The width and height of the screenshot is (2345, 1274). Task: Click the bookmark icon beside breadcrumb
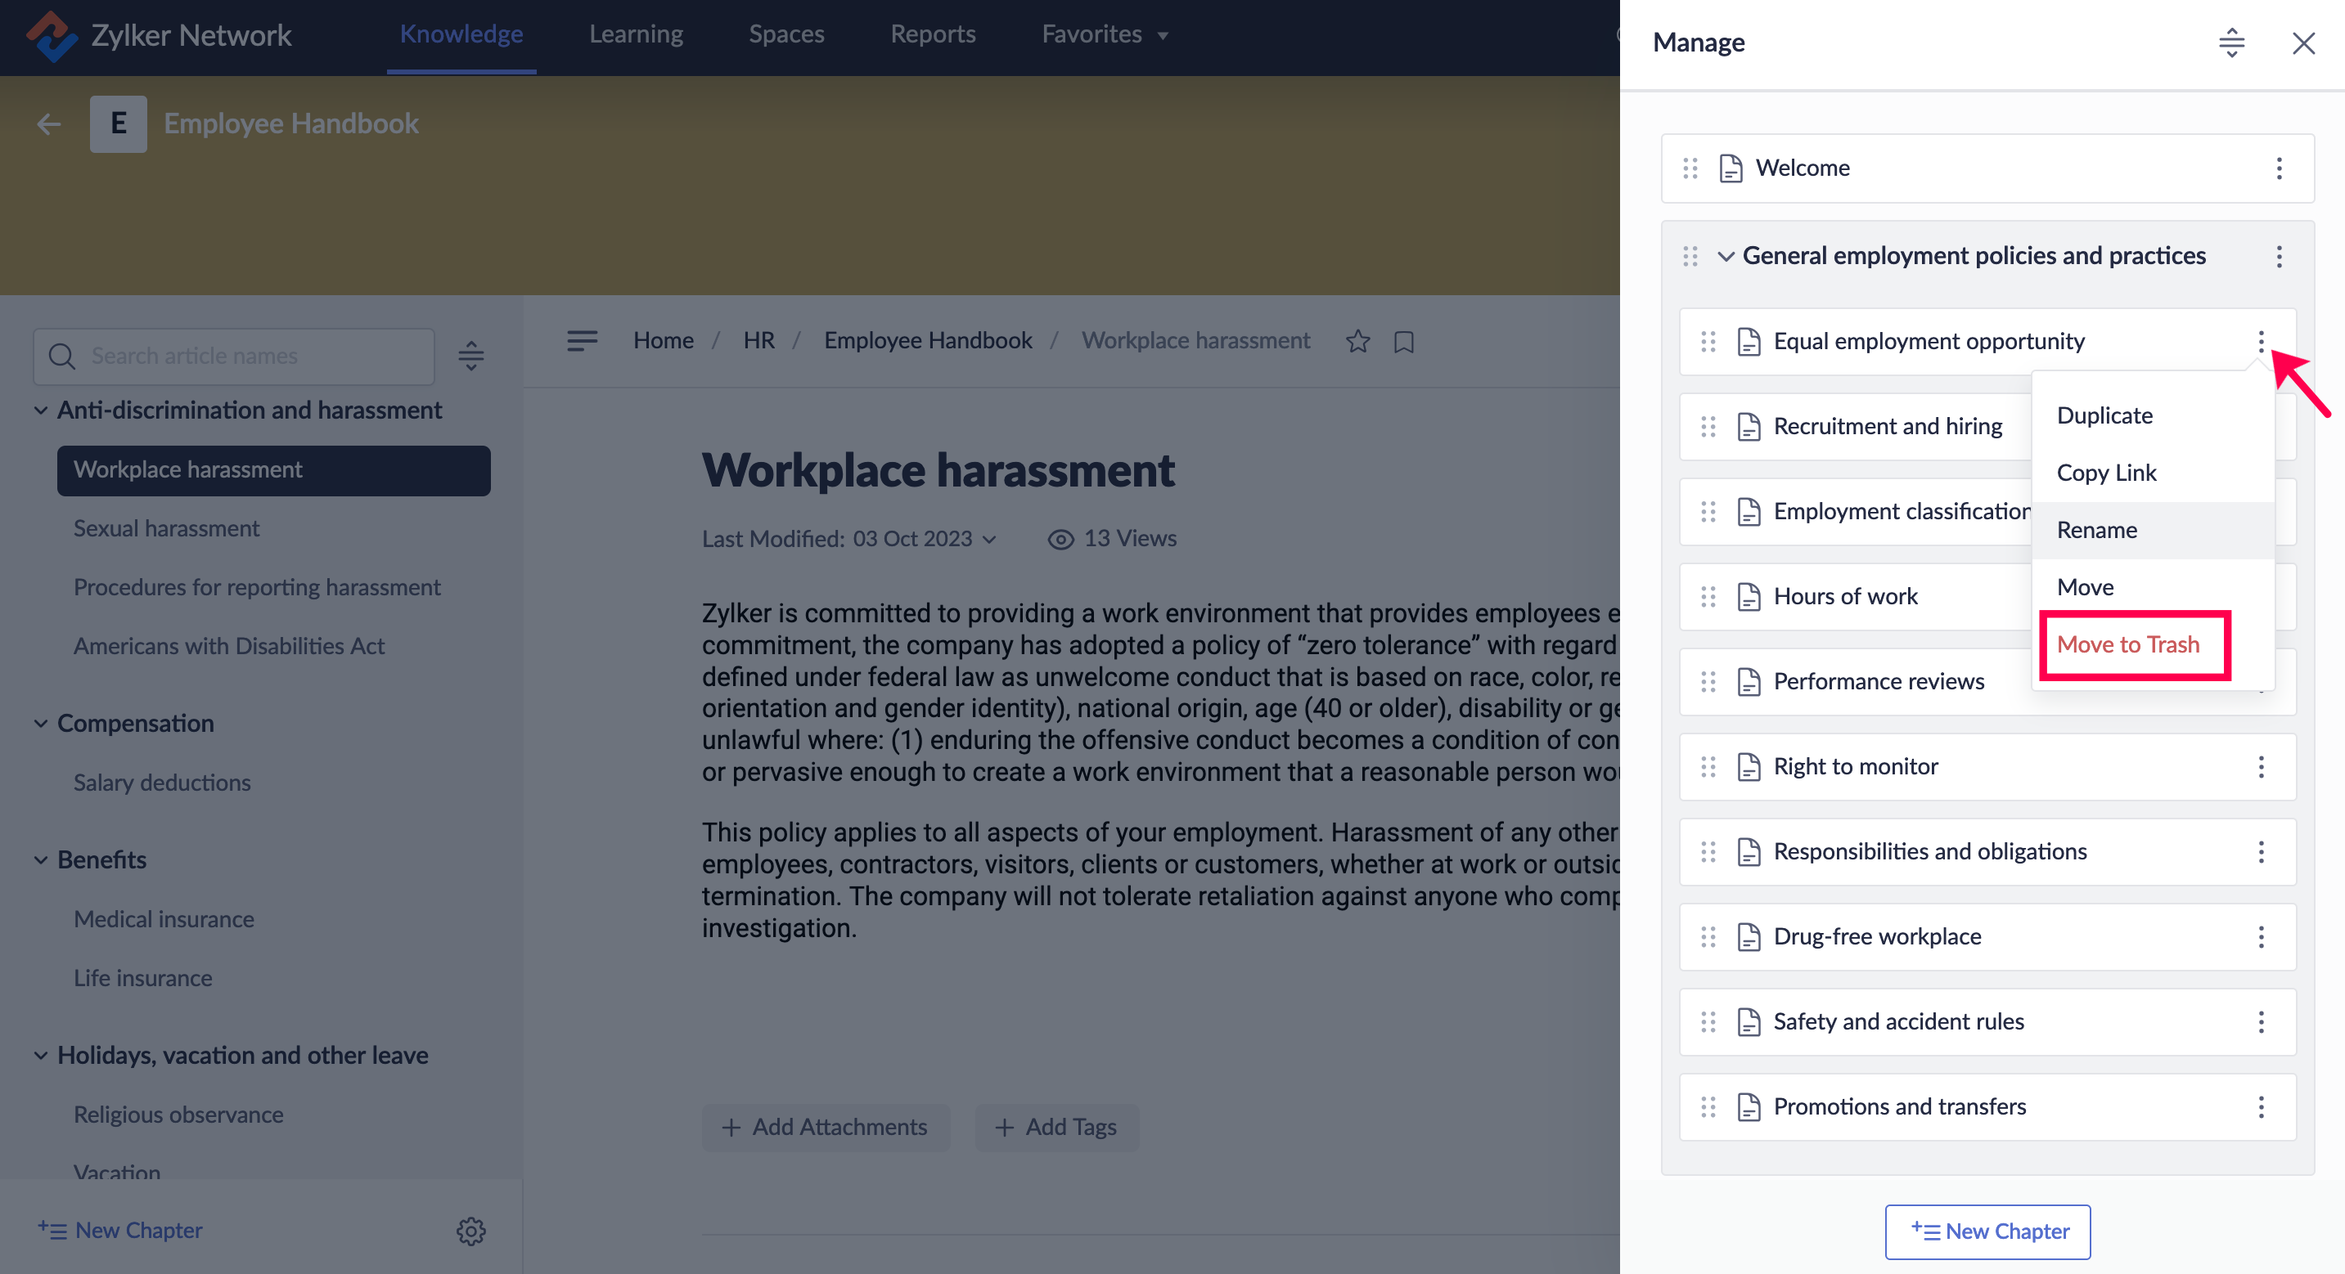[1404, 342]
